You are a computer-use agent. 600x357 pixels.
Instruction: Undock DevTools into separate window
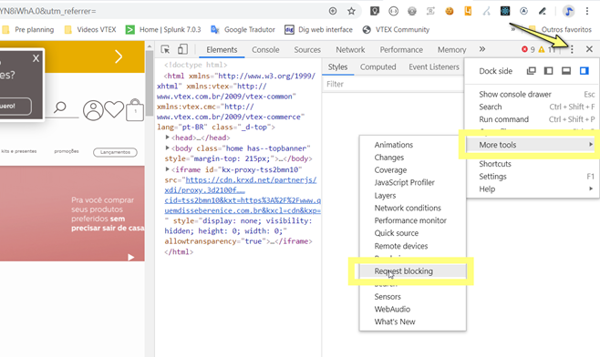tap(531, 71)
